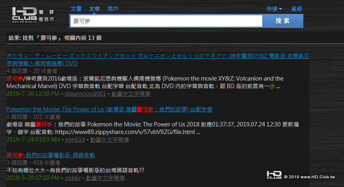Click the snippet 不知有哪位大大~有我們的故事電影版的台灣國語音軌??
344x187 pixels.
click(75, 170)
